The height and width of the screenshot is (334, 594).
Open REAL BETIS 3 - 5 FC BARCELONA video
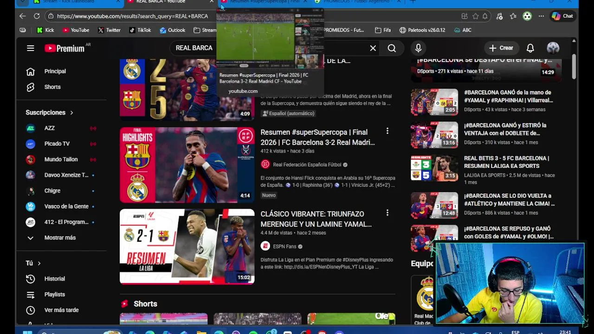tap(507, 162)
